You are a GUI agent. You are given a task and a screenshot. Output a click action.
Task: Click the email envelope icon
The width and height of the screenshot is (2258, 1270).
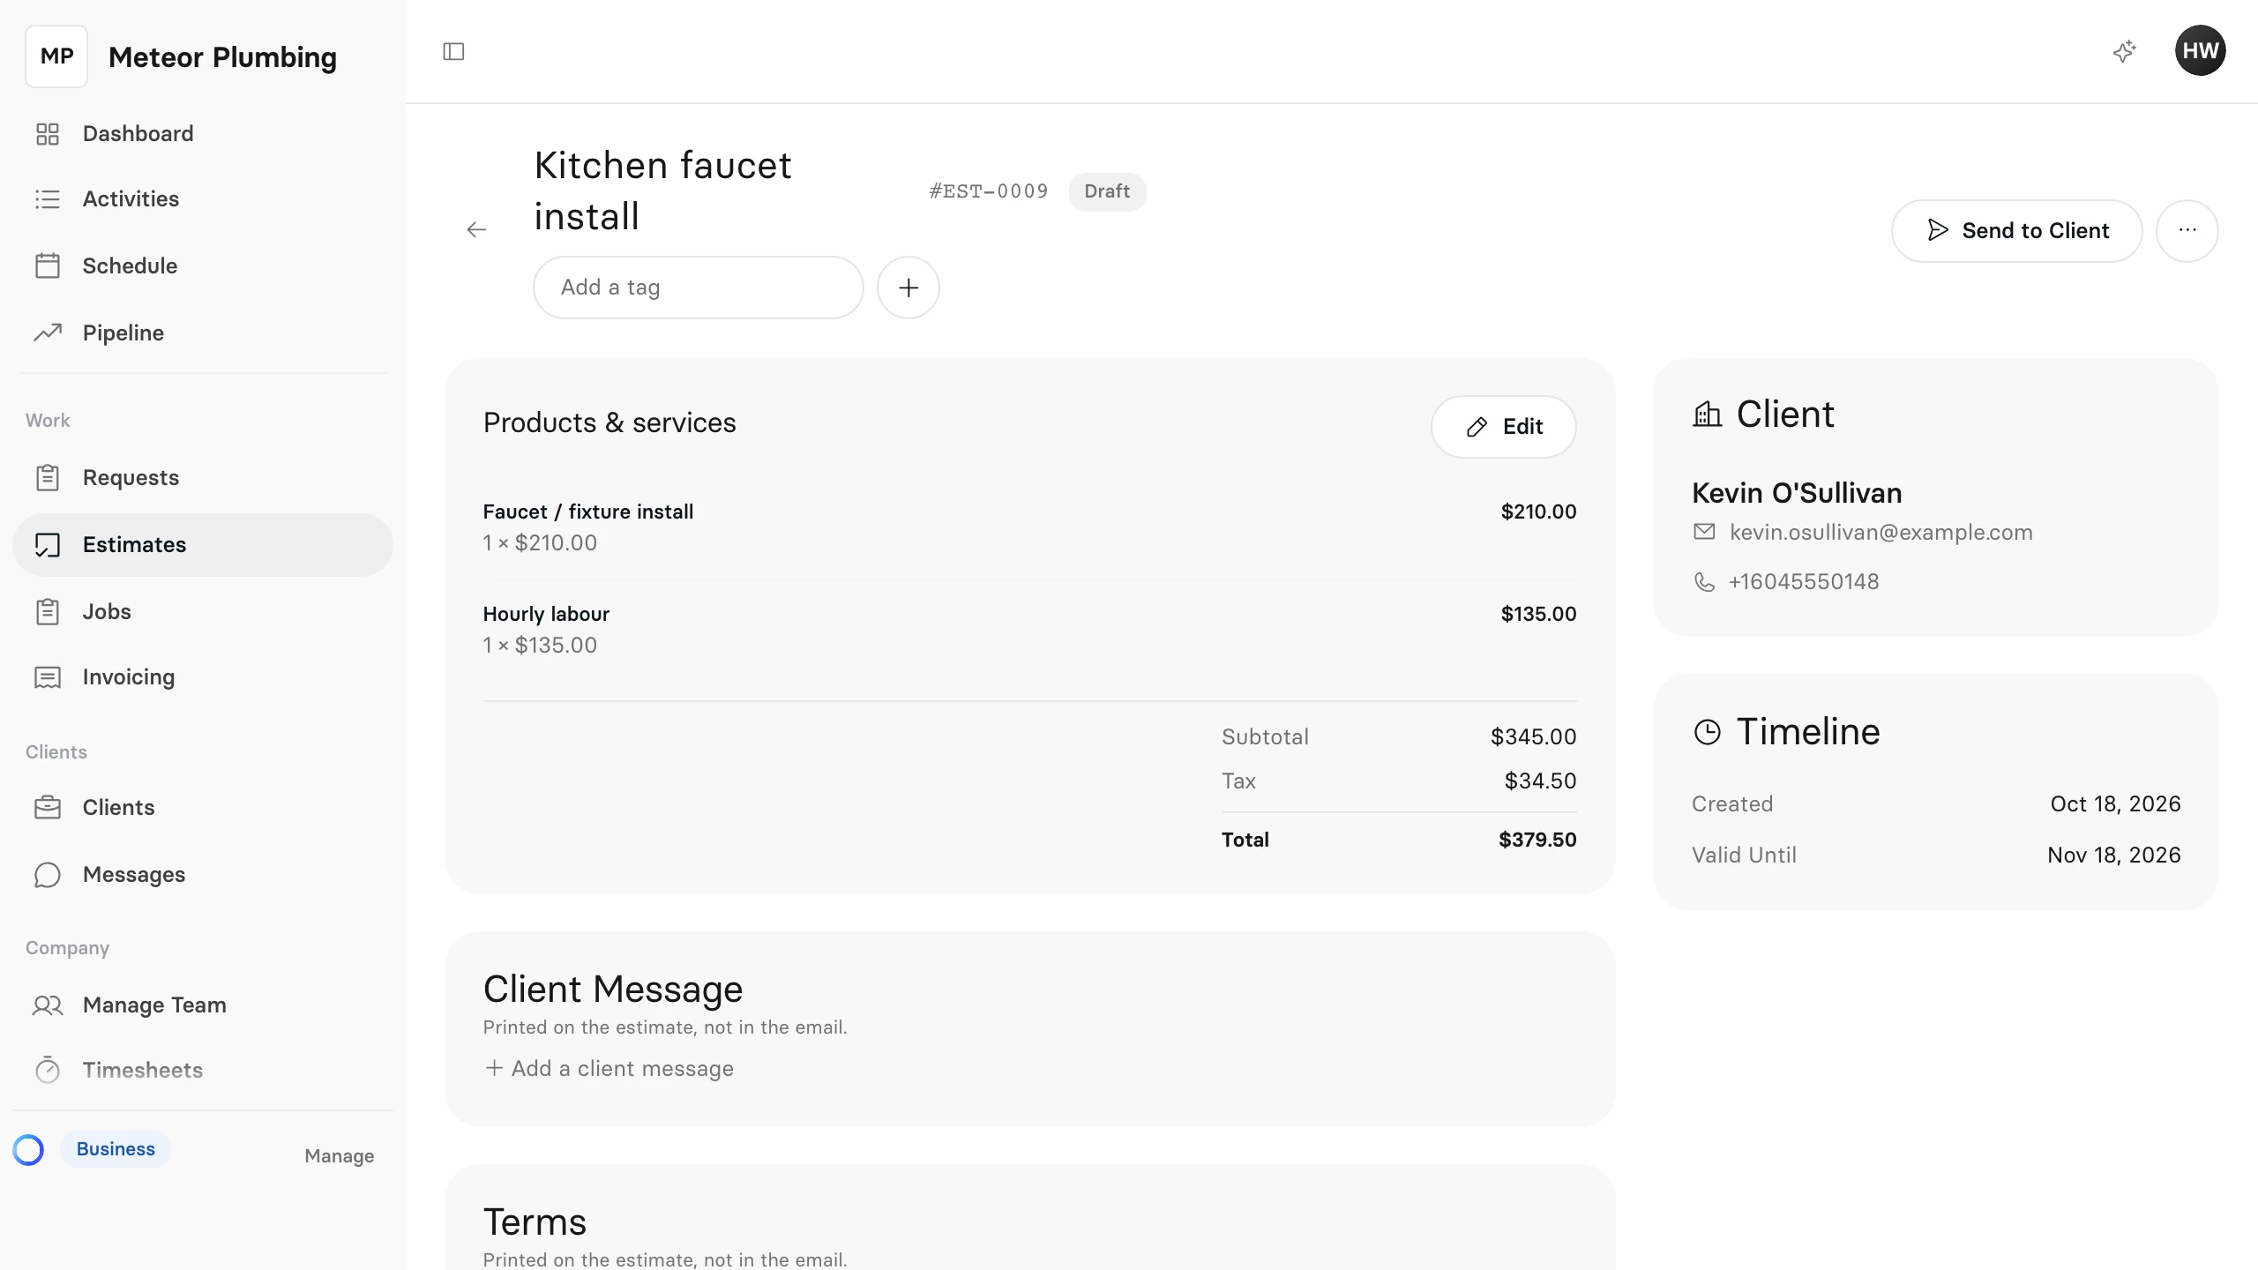point(1704,532)
